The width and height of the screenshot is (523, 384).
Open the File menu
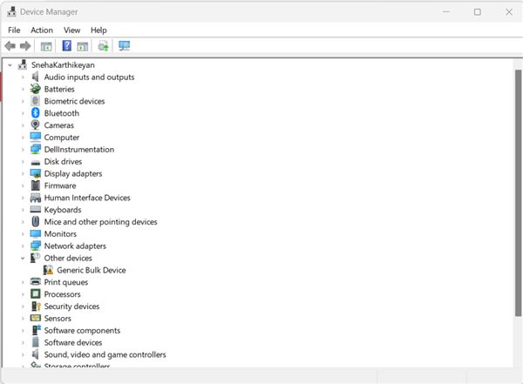coord(14,30)
